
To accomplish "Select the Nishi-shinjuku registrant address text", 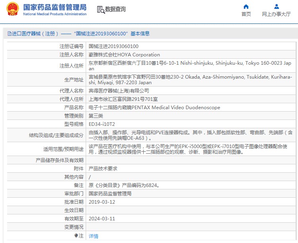I will tap(190, 66).
